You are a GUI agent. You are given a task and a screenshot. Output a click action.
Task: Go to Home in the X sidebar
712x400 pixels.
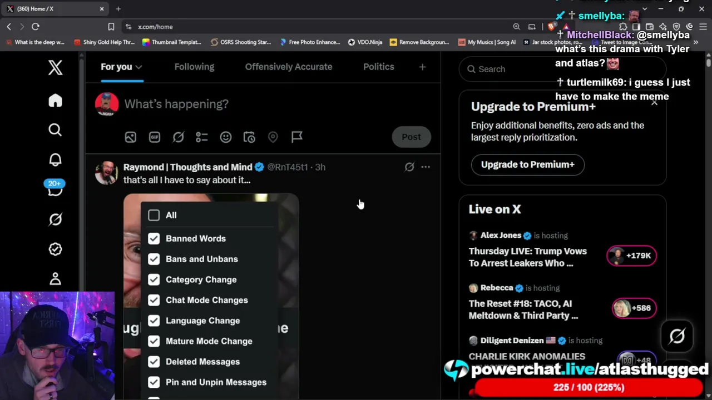pos(55,101)
